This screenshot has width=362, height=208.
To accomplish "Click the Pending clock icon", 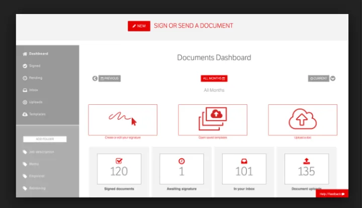I will pos(25,78).
